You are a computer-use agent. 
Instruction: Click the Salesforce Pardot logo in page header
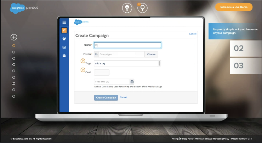pyautogui.click(x=24, y=8)
